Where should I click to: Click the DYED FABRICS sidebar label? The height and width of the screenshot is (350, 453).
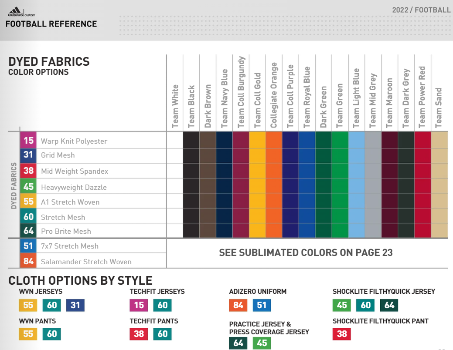[x=14, y=185]
